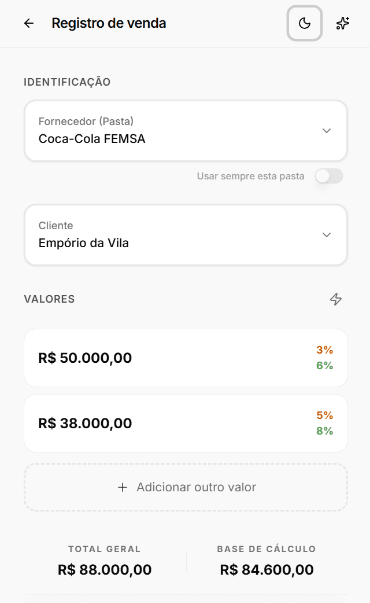The width and height of the screenshot is (370, 603).
Task: Click the 'Adicionar outro valor' button
Action: (x=185, y=487)
